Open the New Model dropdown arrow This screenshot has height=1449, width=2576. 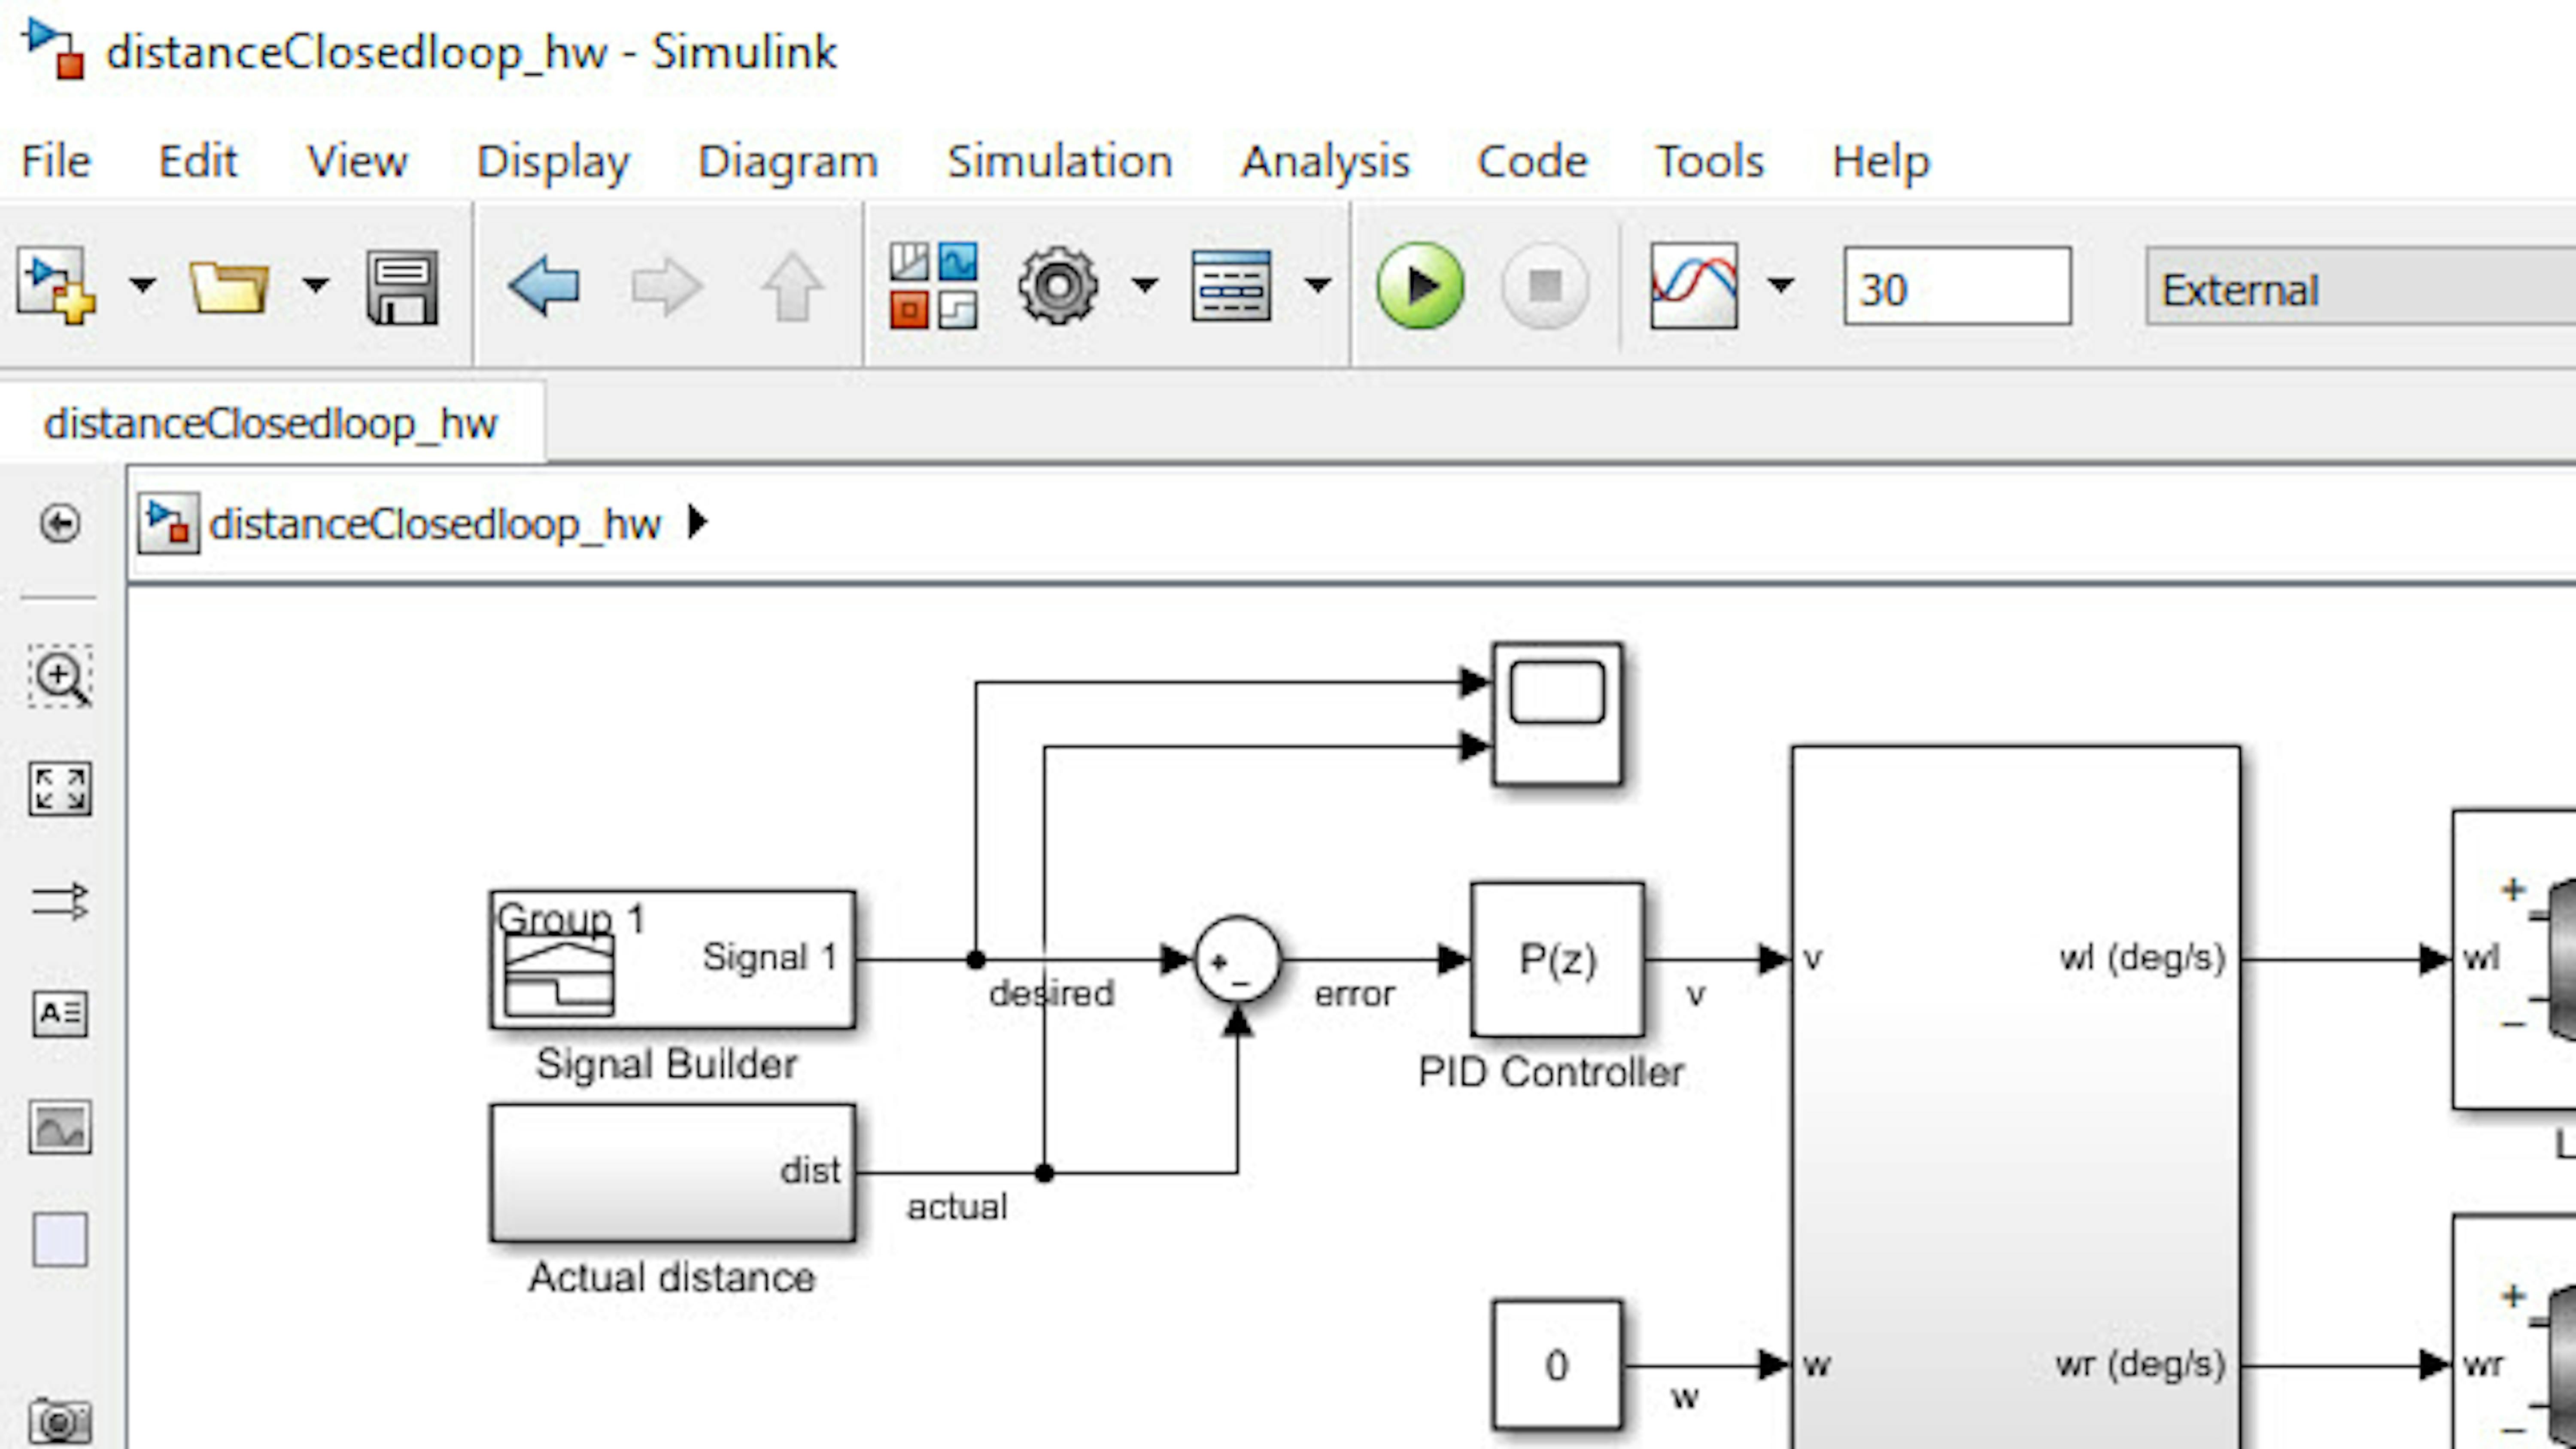click(x=143, y=286)
